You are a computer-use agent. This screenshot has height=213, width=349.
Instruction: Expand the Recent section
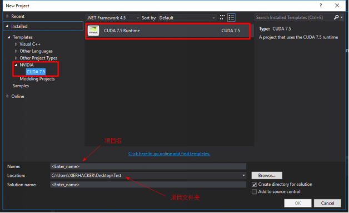coord(7,16)
